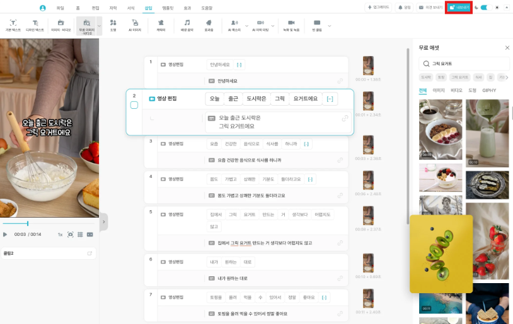Click the 클립2 name field
513x324 pixels.
pos(49,254)
